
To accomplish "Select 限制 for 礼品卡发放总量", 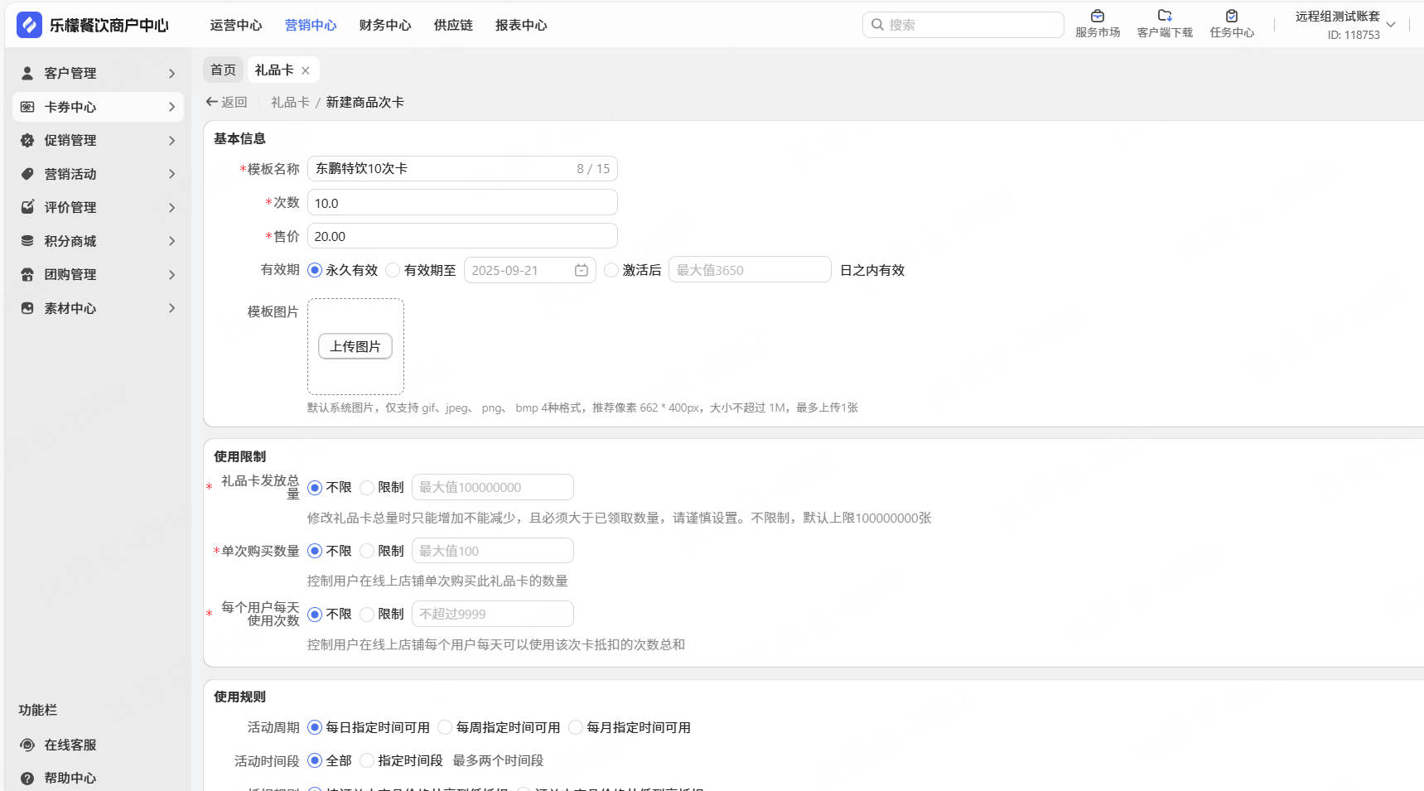I will click(x=367, y=488).
